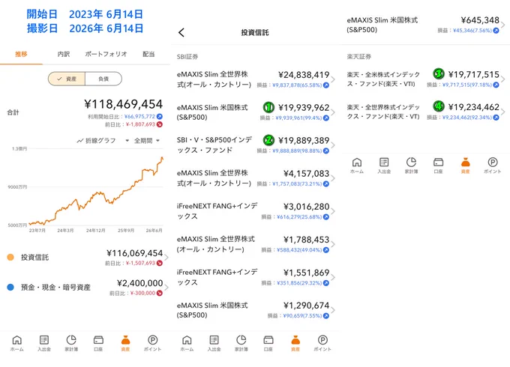Tap 家計簿 pie icon below the 楽天証券 list

(x=411, y=162)
